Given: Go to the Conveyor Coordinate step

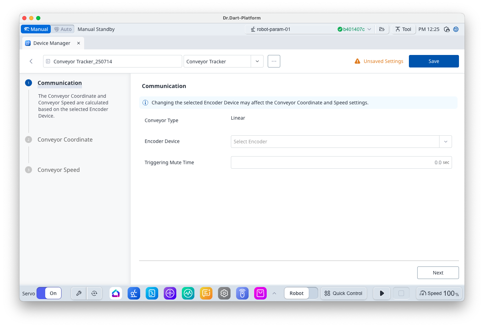Looking at the screenshot, I should (65, 139).
